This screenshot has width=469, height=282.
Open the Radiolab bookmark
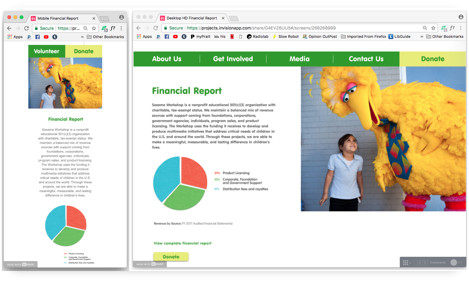coord(258,37)
